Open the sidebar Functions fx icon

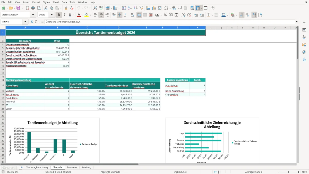[x=304, y=60]
